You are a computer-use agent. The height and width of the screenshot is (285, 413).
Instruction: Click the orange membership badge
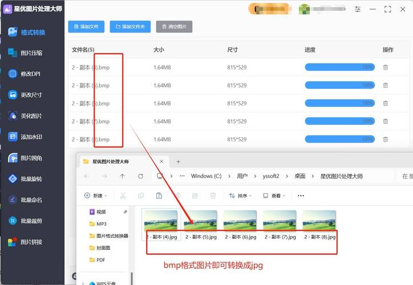pos(269,9)
